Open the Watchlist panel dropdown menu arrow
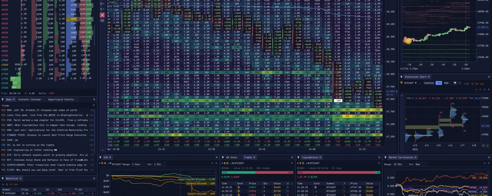The width and height of the screenshot is (492, 196). (x=3, y=178)
